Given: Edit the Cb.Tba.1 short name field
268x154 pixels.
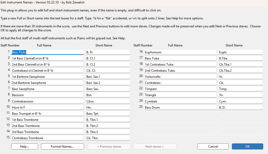Looking at the screenshot, I should pos(240,64).
